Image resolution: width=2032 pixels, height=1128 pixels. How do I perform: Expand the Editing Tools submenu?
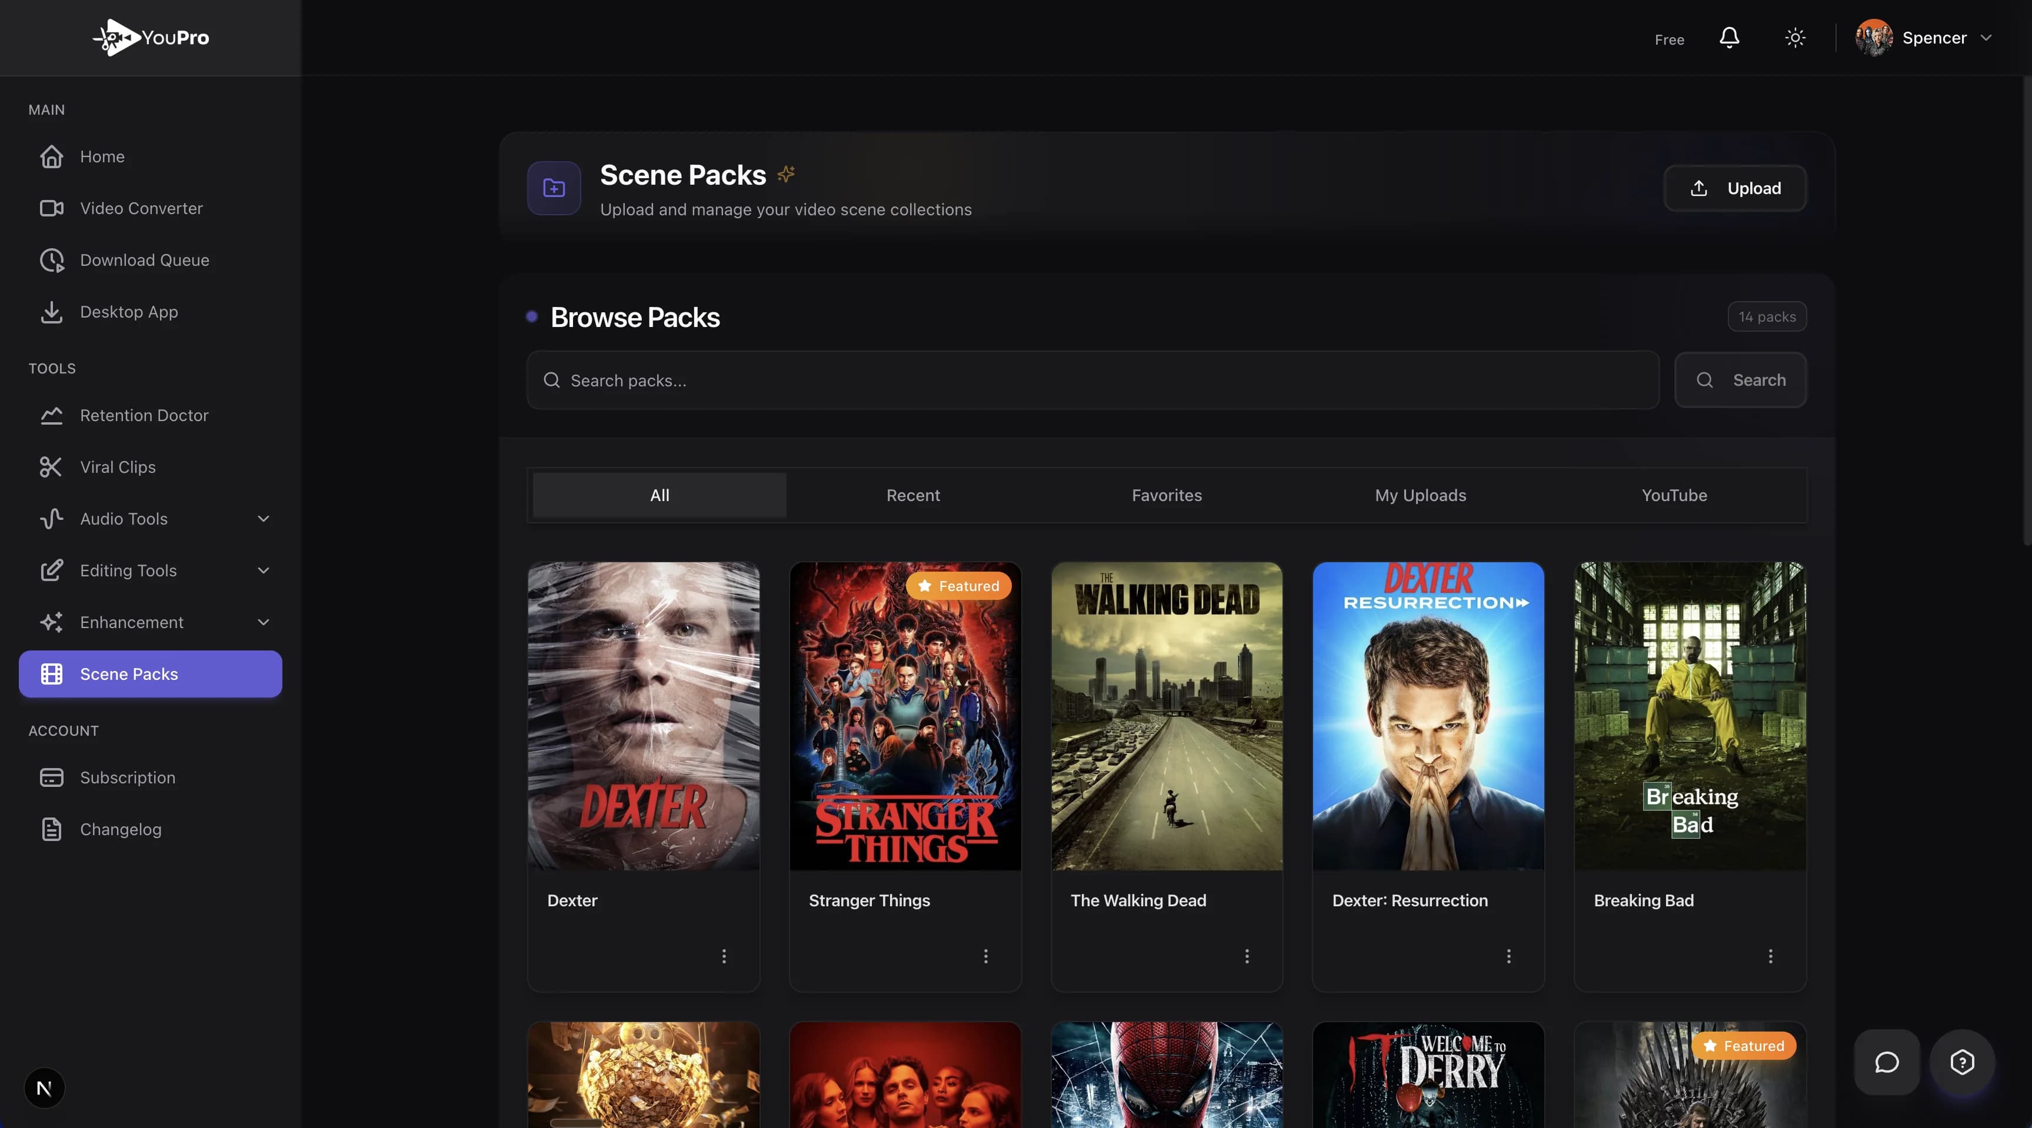tap(264, 570)
